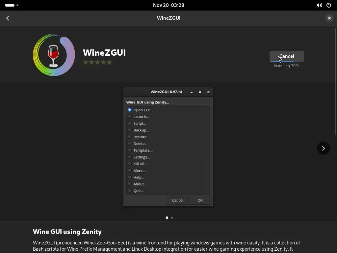The image size is (337, 253).
Task: Cancel the WineZGUI installation
Action: tap(287, 56)
